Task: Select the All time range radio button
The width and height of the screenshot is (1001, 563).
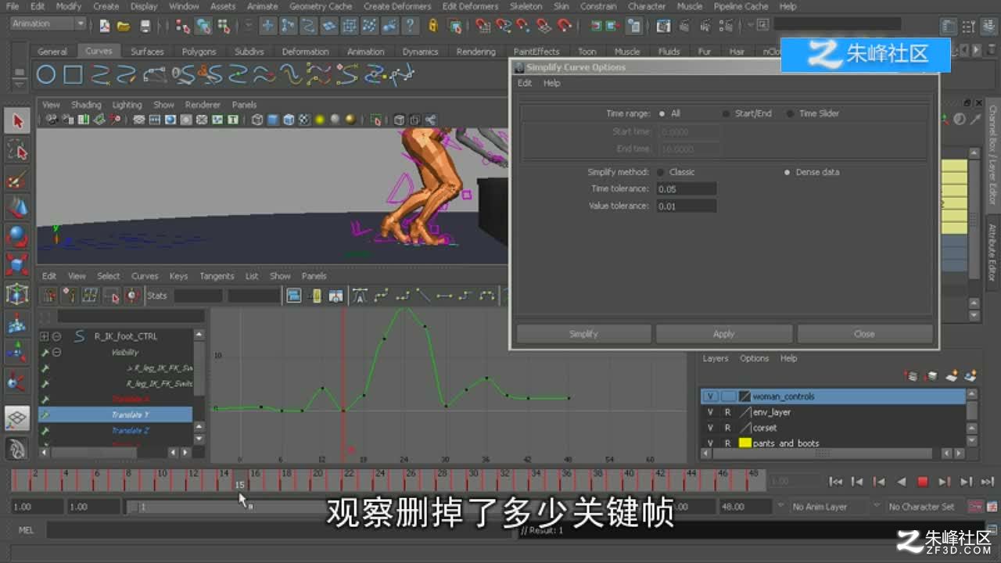Action: [x=662, y=113]
